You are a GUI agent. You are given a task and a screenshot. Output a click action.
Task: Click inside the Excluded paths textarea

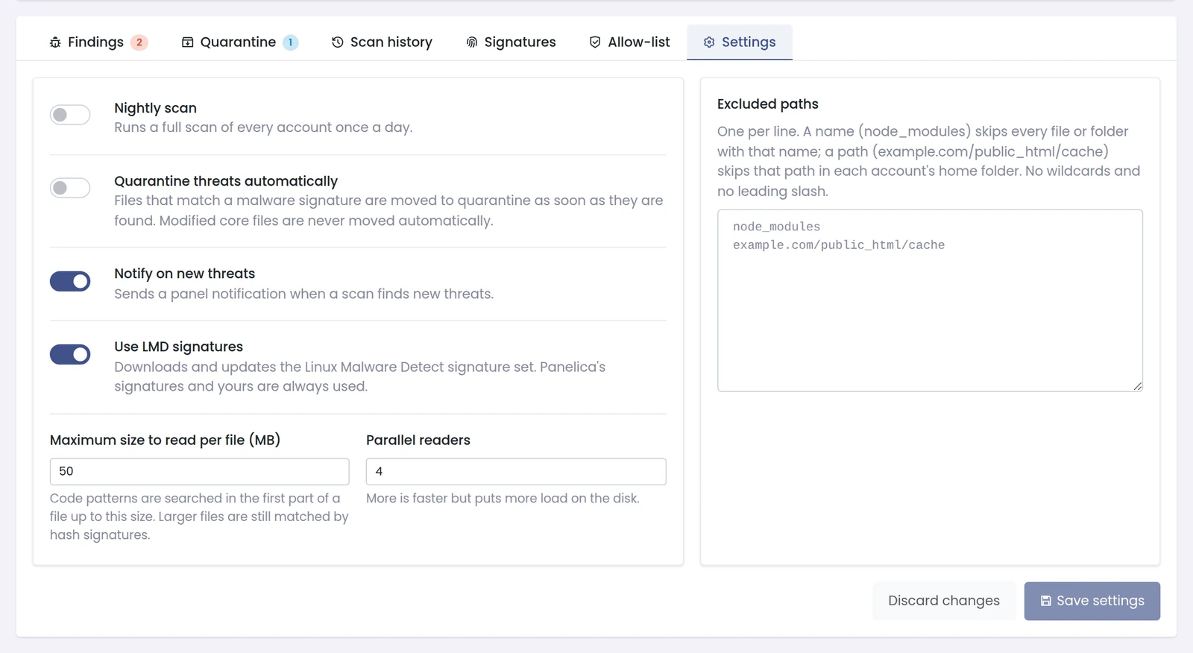(930, 300)
